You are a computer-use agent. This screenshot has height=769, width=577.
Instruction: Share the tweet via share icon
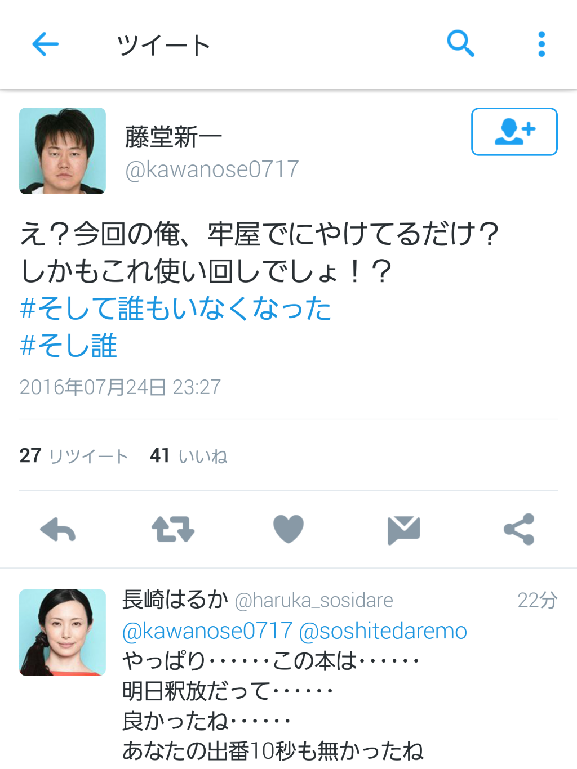click(519, 529)
